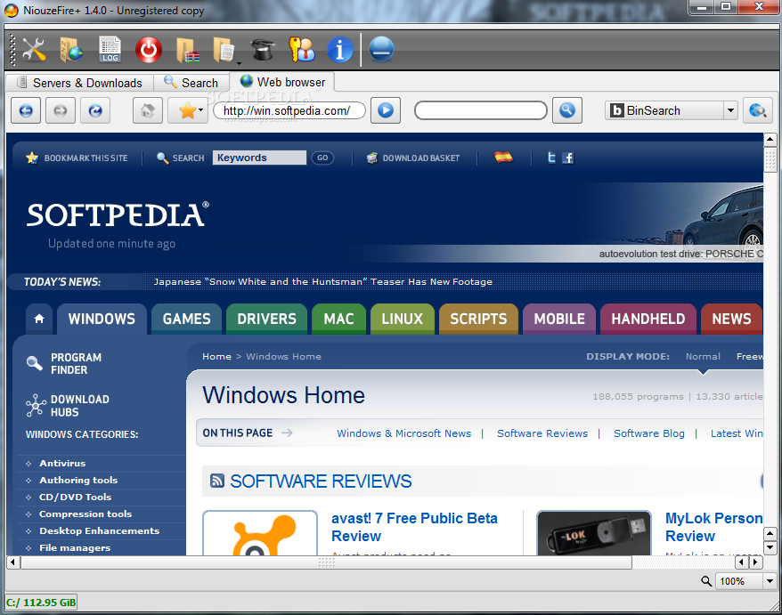782x615 pixels.
Task: Open the LOG viewer icon
Action: coord(110,49)
